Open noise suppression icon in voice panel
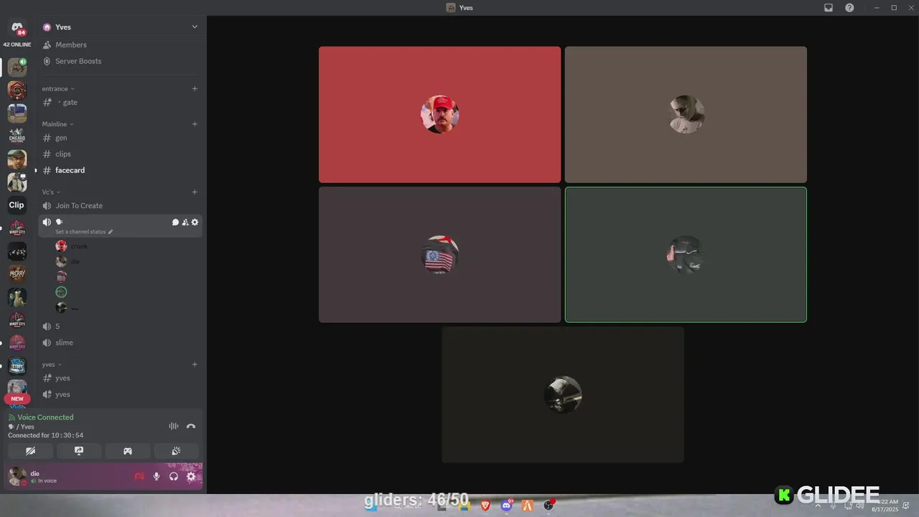This screenshot has width=919, height=517. click(174, 426)
